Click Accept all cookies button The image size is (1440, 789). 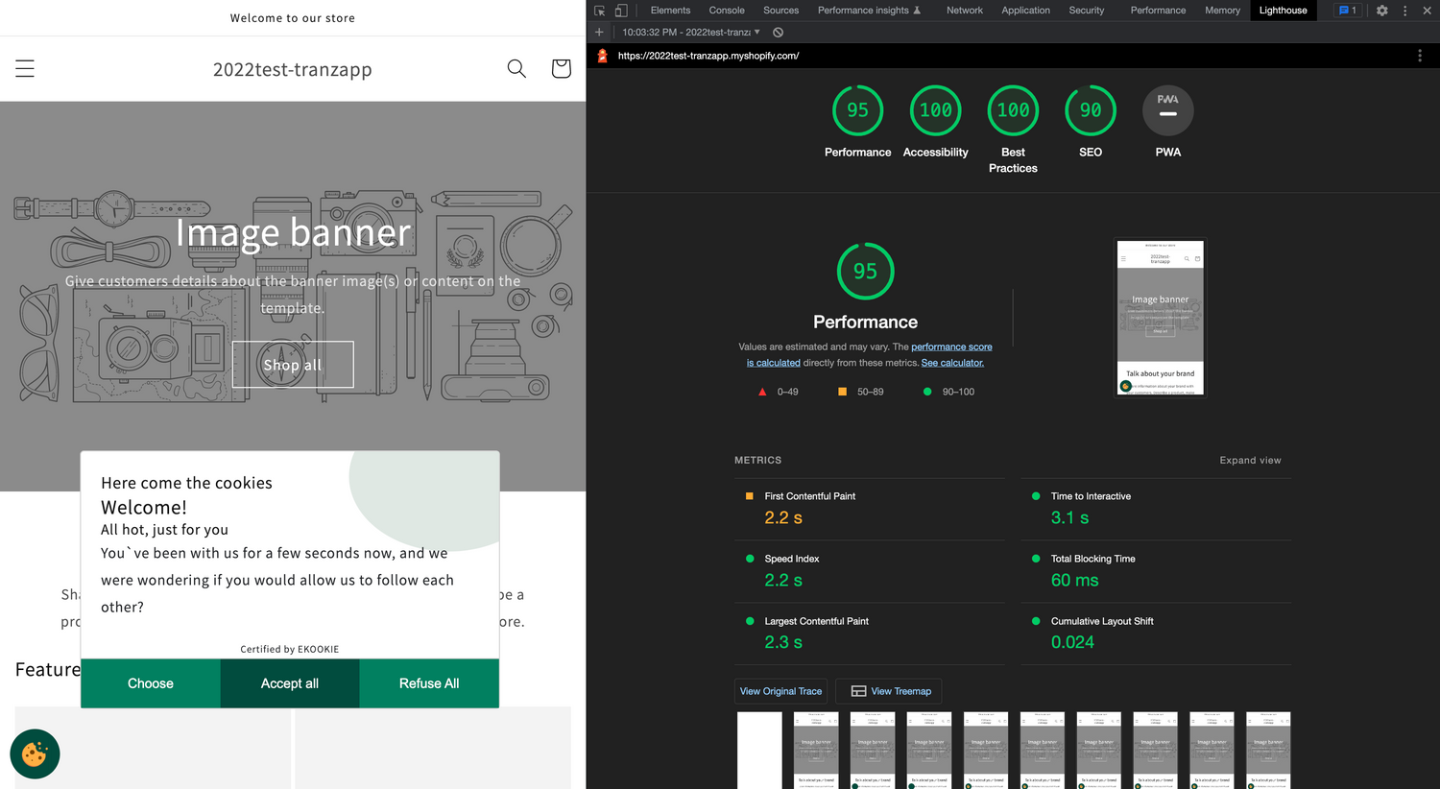point(290,683)
